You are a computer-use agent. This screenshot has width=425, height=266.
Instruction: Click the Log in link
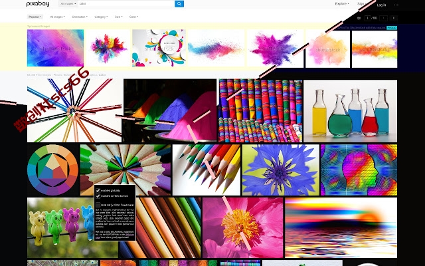381,5
